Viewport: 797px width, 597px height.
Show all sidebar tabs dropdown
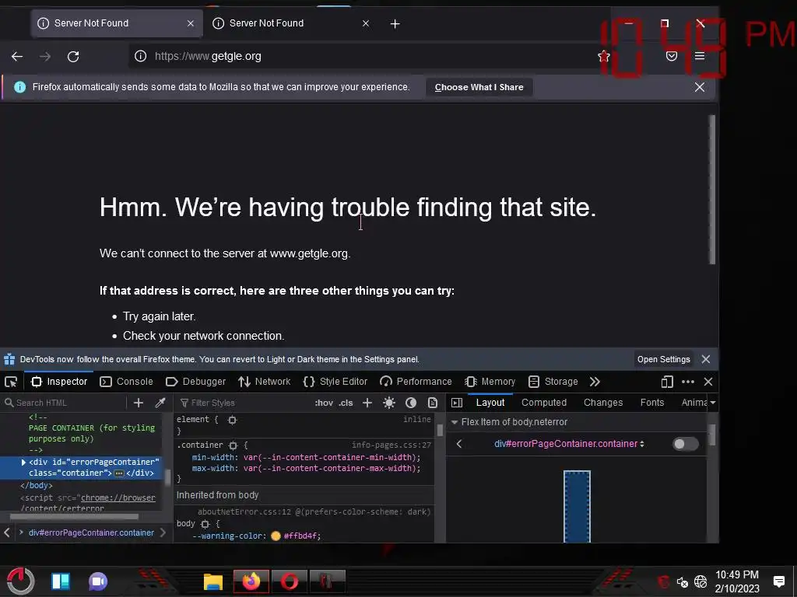pyautogui.click(x=713, y=403)
